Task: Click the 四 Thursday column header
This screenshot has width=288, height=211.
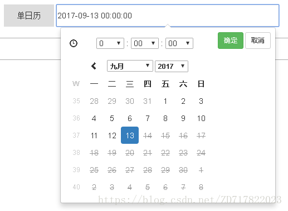Action: pos(148,84)
